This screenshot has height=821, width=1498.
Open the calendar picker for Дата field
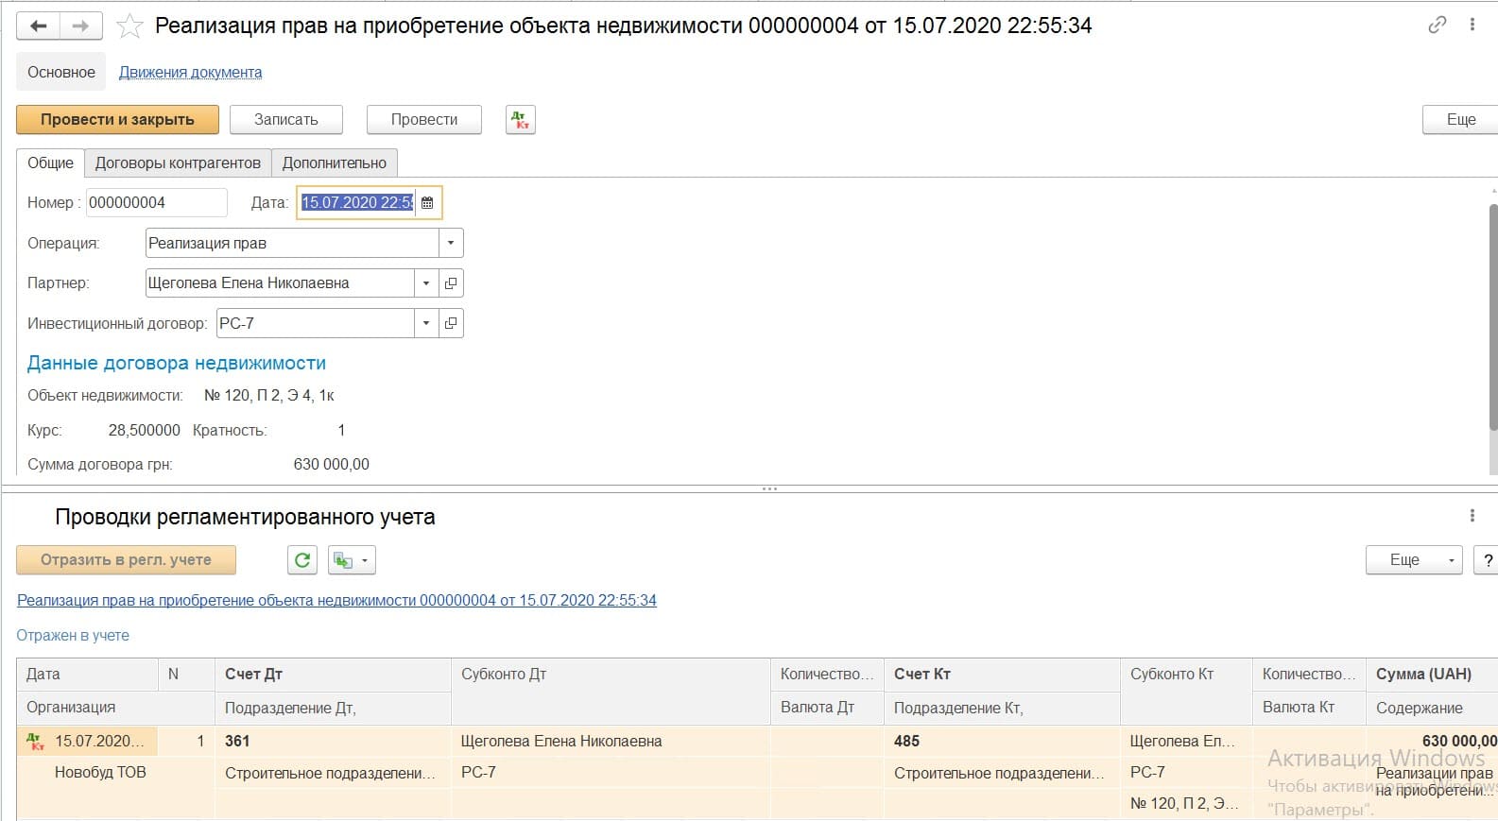tap(427, 203)
